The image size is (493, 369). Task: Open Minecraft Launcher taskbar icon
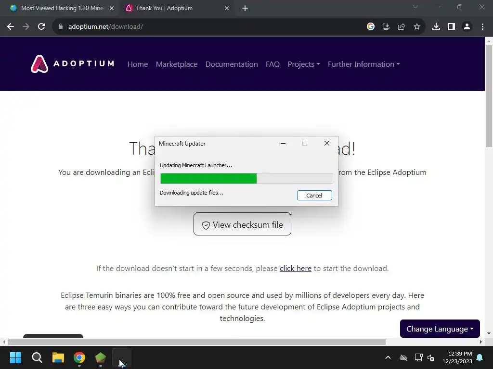coord(101,357)
